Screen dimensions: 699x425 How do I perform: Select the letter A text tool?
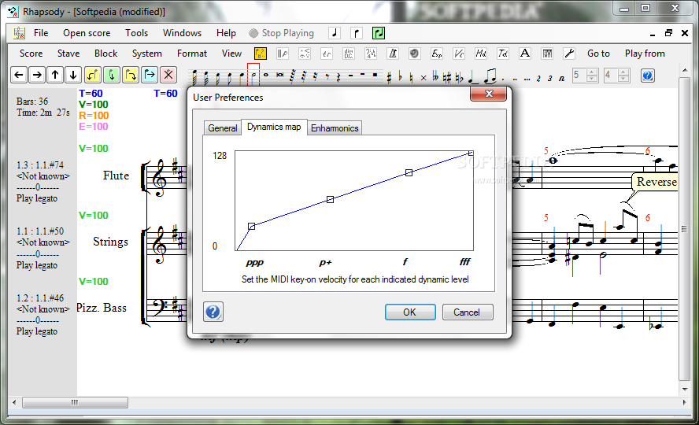tap(525, 54)
